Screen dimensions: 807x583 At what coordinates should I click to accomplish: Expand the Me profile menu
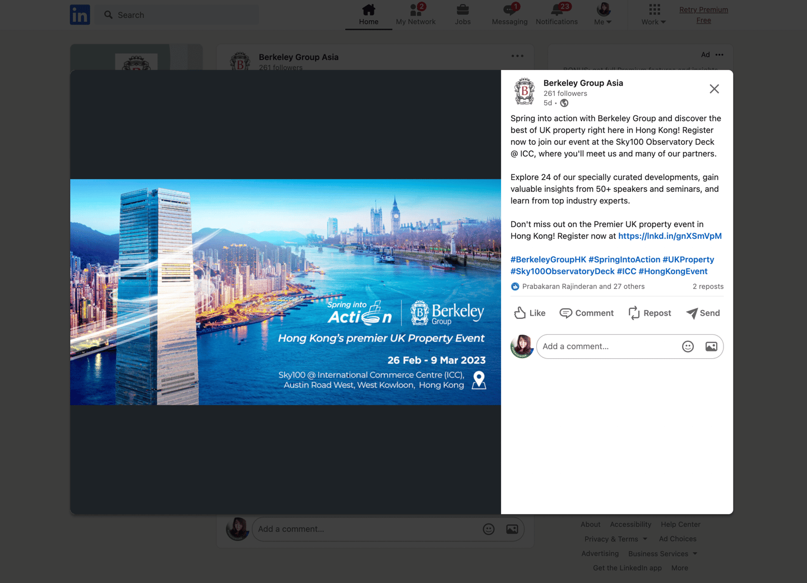603,15
